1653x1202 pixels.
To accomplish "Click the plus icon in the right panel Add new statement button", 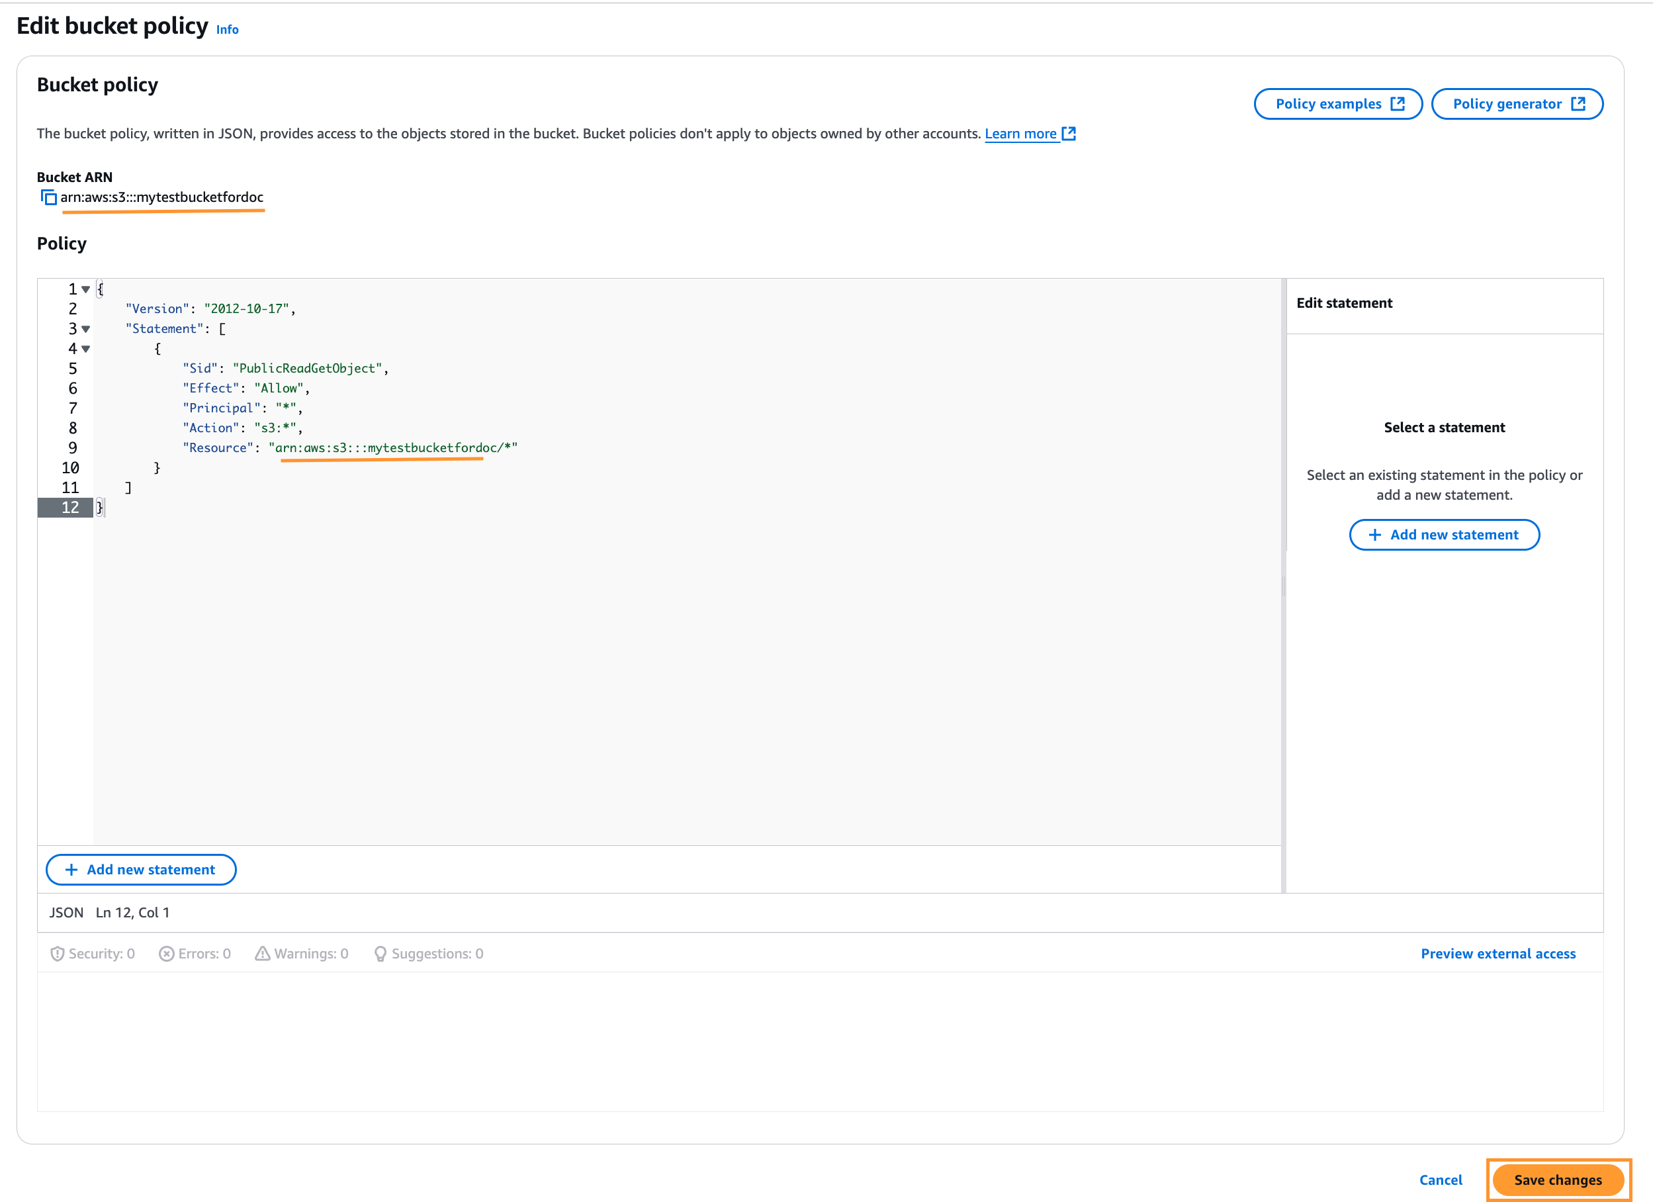I will point(1374,535).
